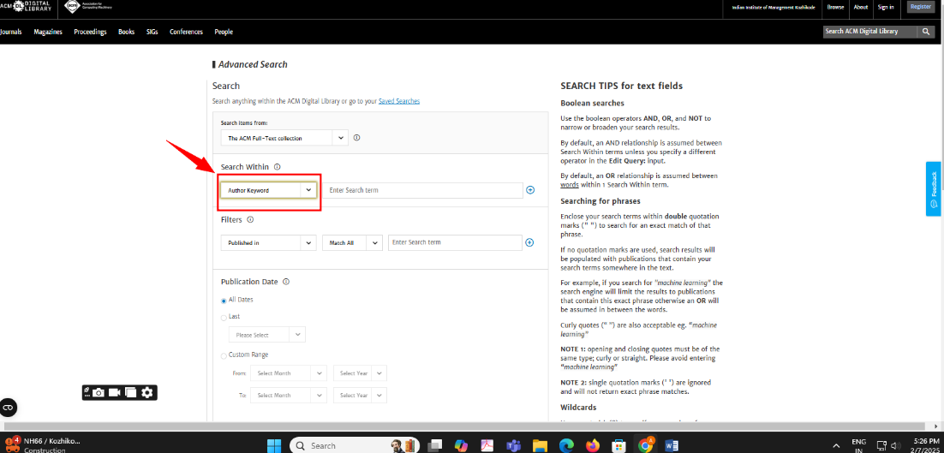
Task: Click the Saved Searches link
Action: tap(399, 101)
